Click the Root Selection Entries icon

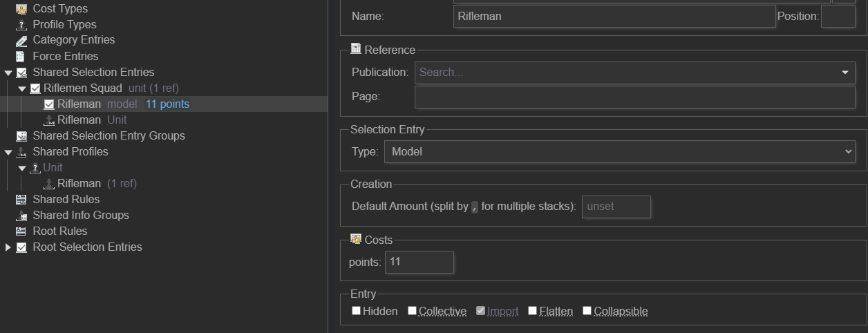click(21, 247)
